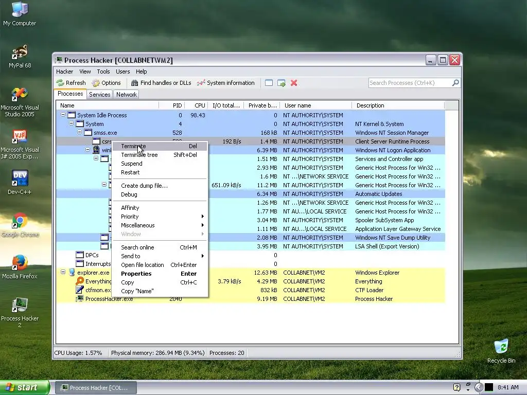The width and height of the screenshot is (527, 395).
Task: Open the View menu
Action: 85,71
